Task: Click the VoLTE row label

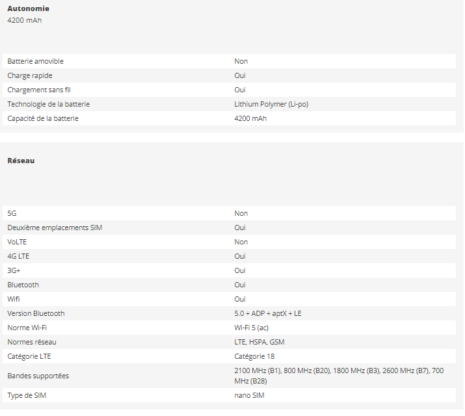Action: 18,242
